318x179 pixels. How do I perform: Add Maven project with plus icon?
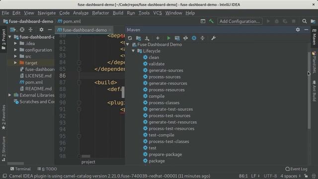pos(158,38)
